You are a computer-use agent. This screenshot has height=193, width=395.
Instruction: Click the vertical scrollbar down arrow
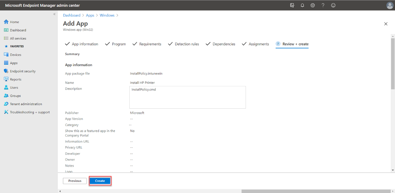tap(393, 170)
